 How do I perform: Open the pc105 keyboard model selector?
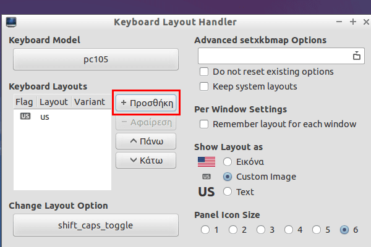96,59
